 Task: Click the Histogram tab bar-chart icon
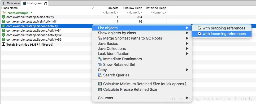pos(24,3)
